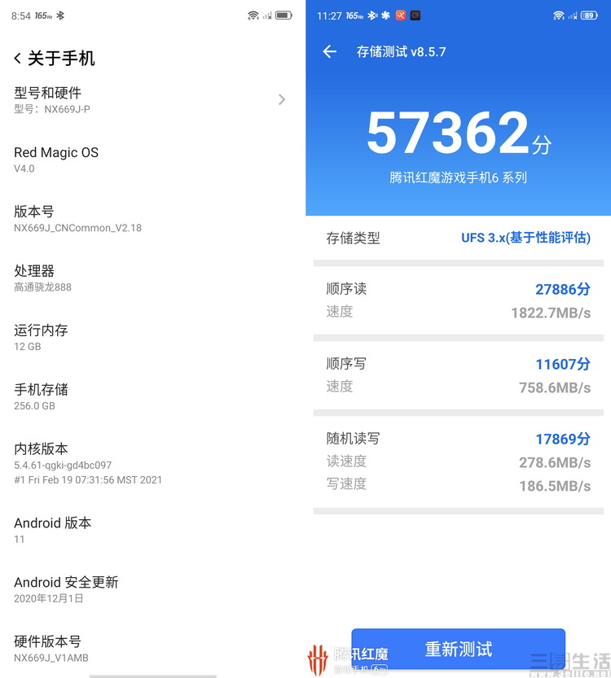This screenshot has height=678, width=611.
Task: Tap the 运行内存 12 GB row
Action: (x=153, y=337)
